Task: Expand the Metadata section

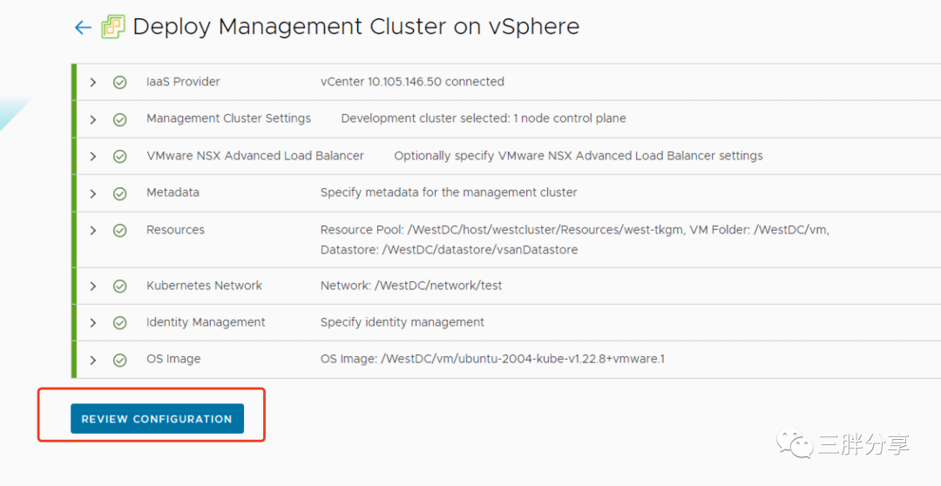Action: pos(93,193)
